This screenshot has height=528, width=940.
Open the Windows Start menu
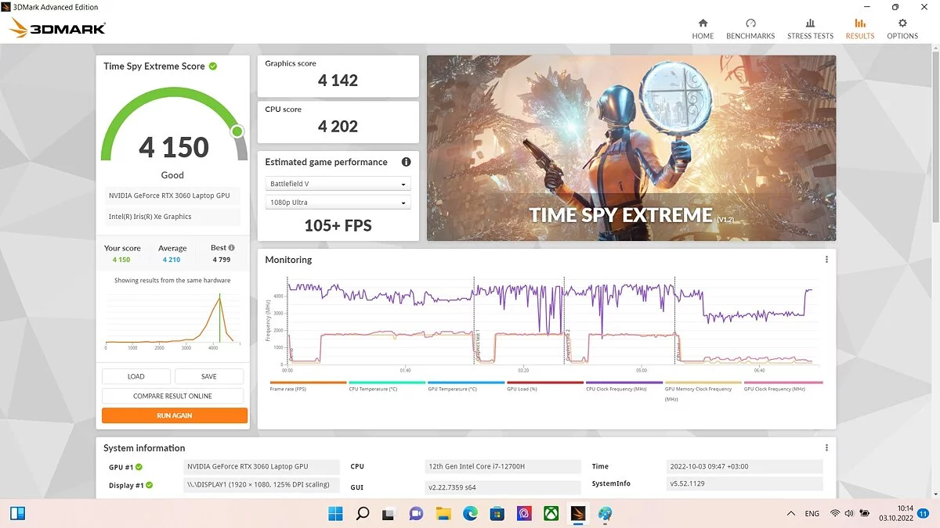pos(335,514)
